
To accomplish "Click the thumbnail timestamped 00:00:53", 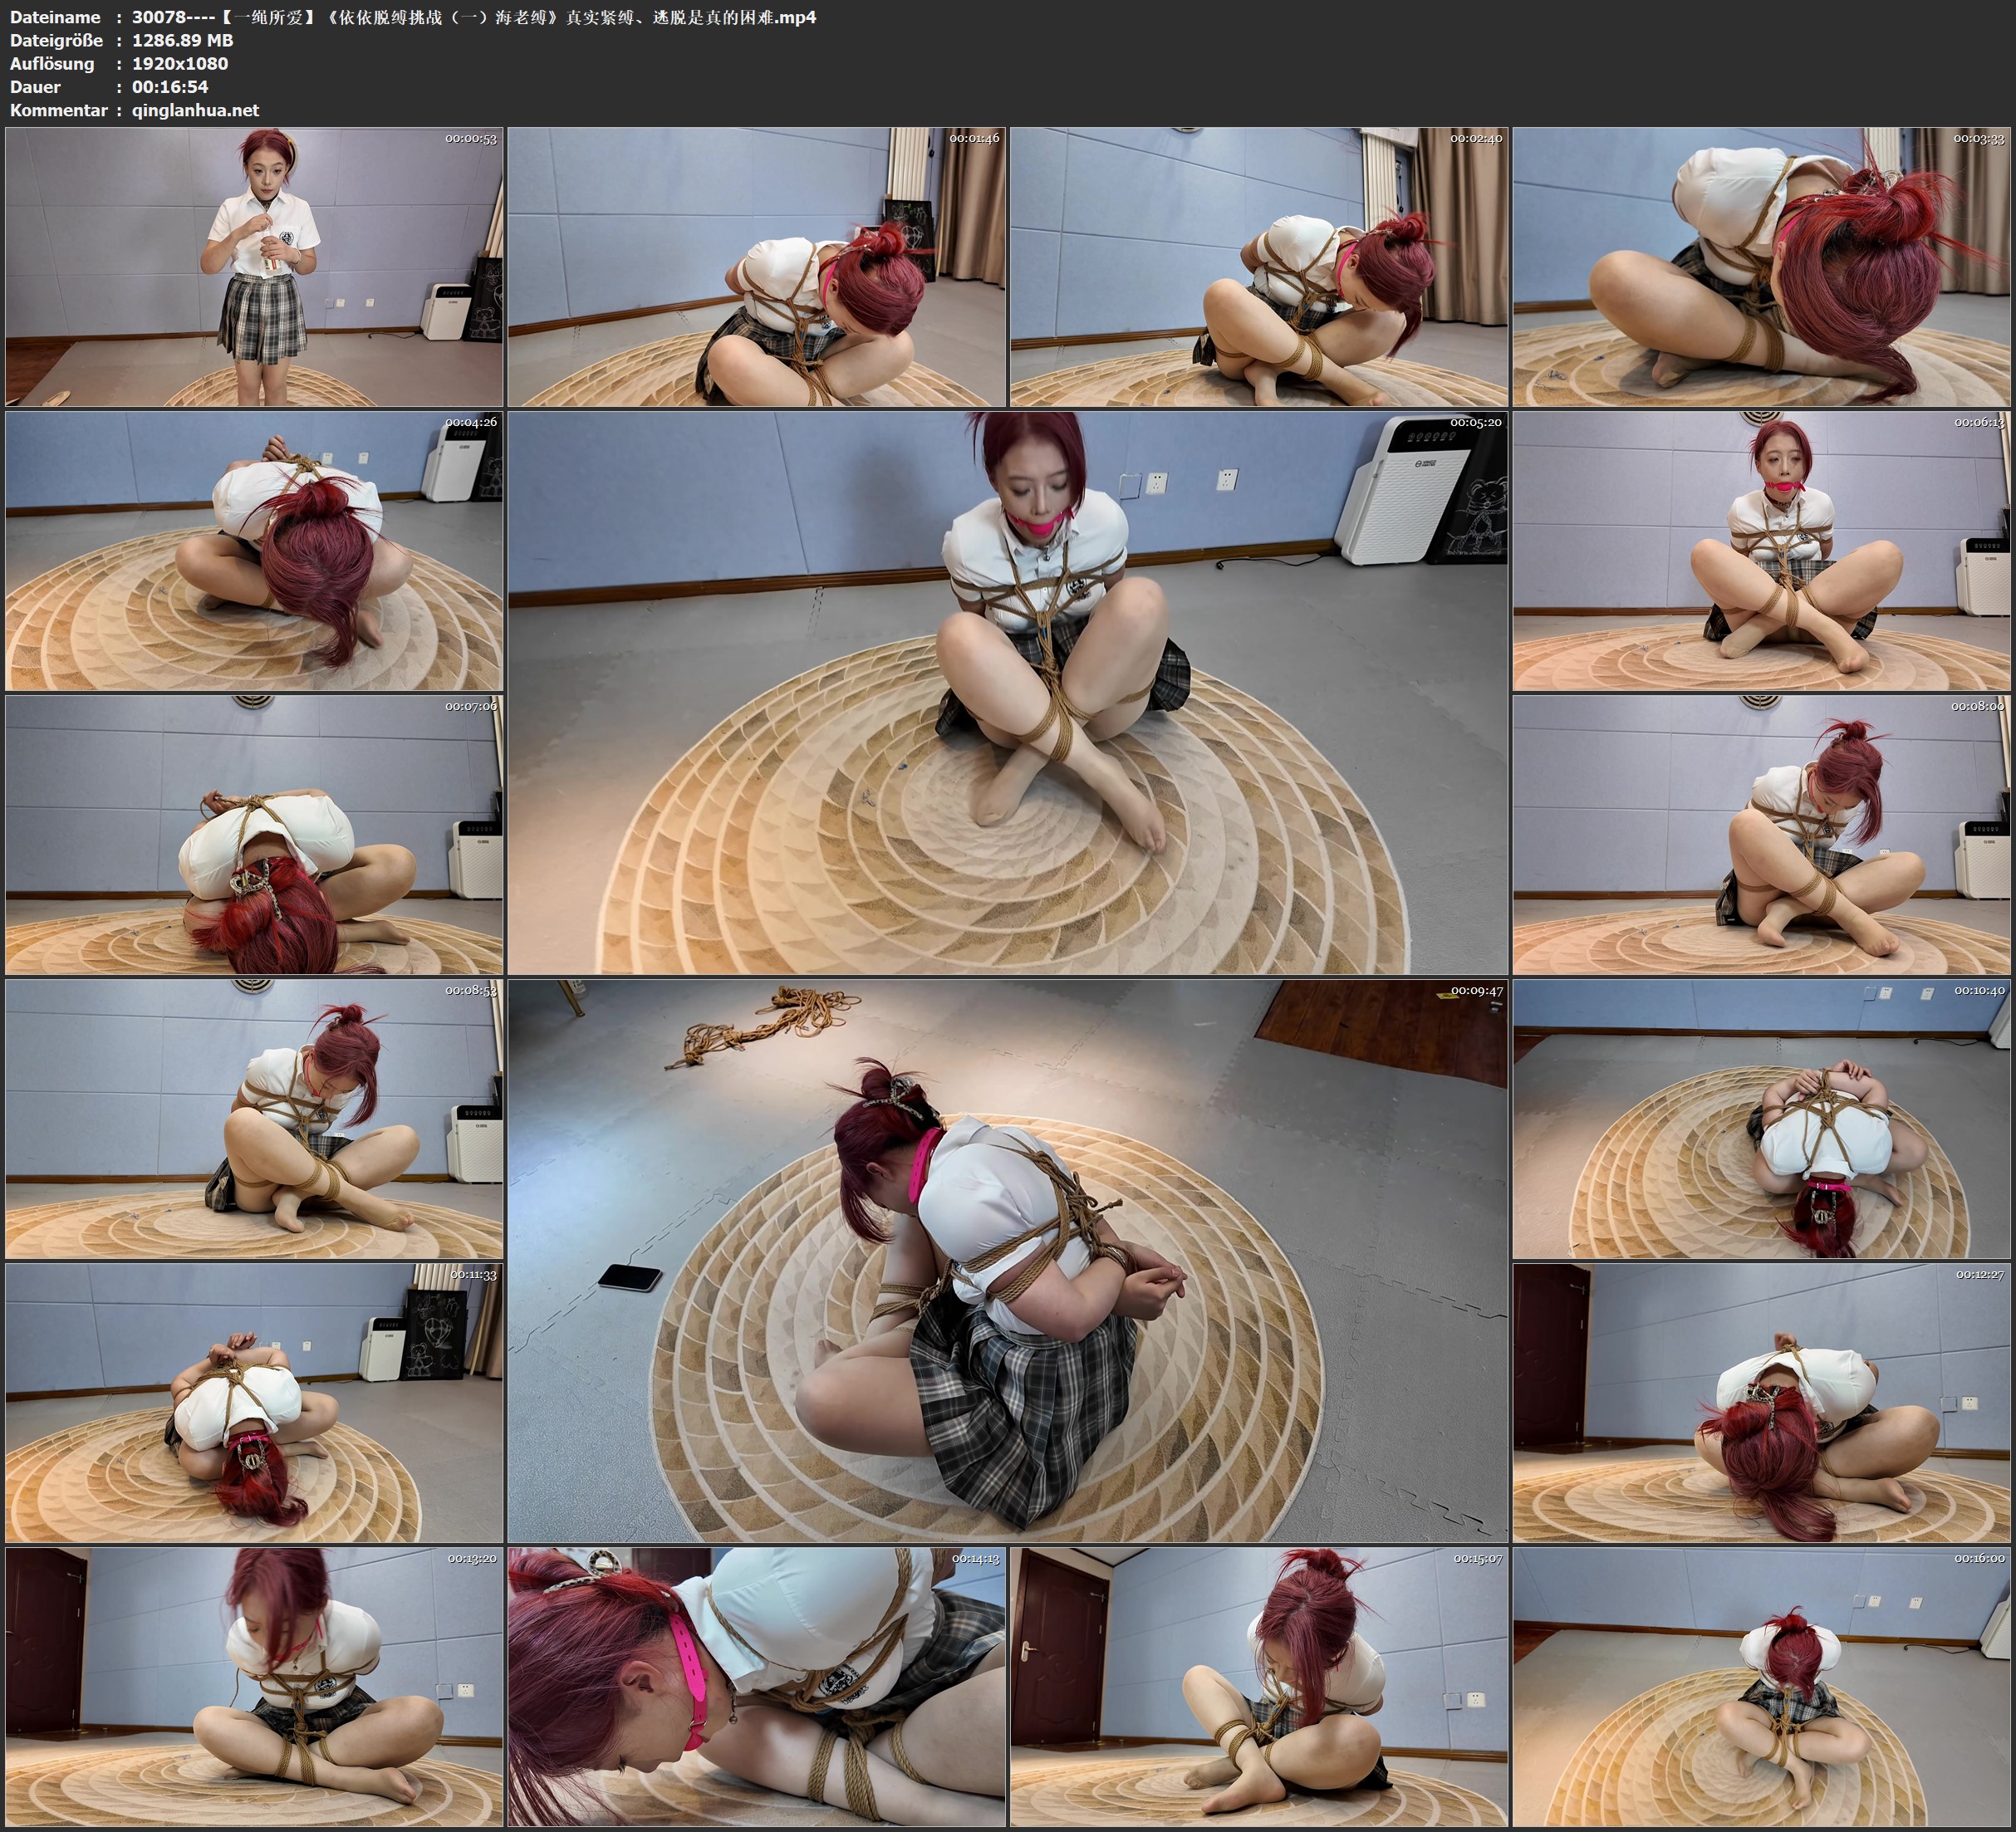I will pos(254,266).
